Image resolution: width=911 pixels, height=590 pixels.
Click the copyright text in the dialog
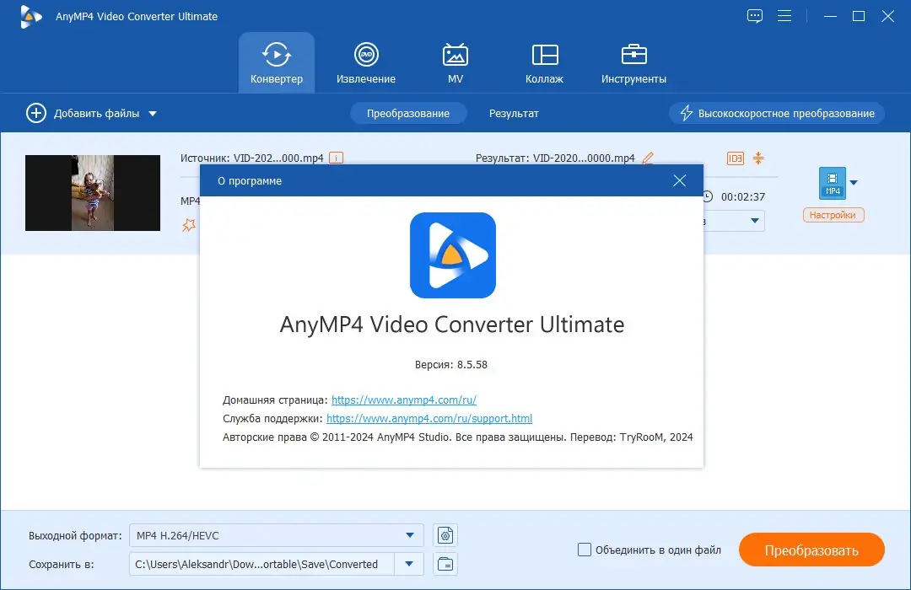pyautogui.click(x=458, y=437)
